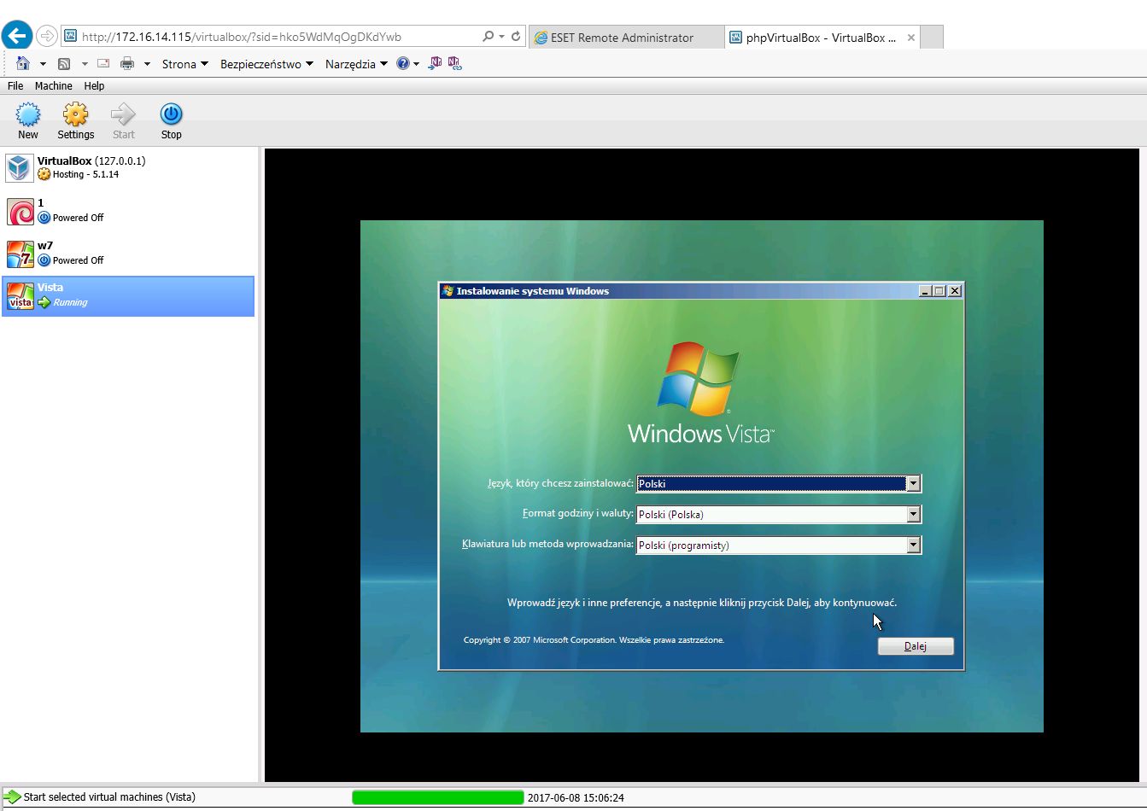Click the page favicon in the address bar
This screenshot has width=1147, height=811.
(x=71, y=37)
